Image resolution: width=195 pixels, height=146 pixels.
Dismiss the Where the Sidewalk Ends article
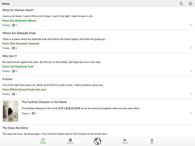tap(191, 48)
